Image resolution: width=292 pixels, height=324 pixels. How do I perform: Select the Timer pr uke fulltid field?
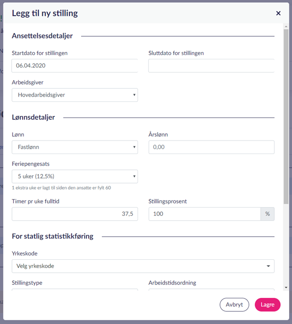coord(75,214)
